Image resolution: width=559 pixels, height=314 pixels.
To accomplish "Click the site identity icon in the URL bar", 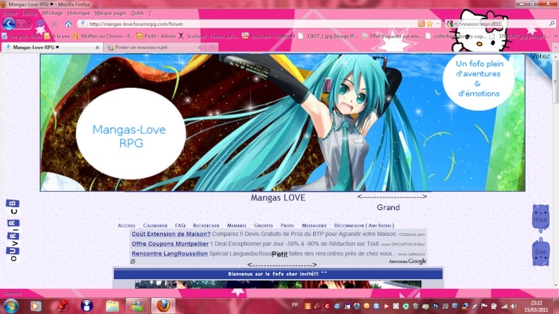I will (82, 24).
